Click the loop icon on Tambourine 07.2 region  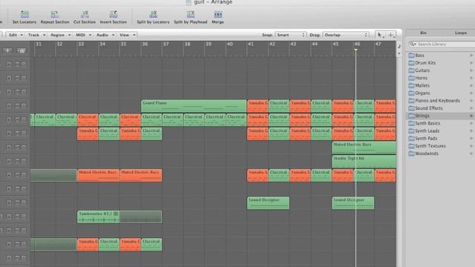(x=116, y=214)
